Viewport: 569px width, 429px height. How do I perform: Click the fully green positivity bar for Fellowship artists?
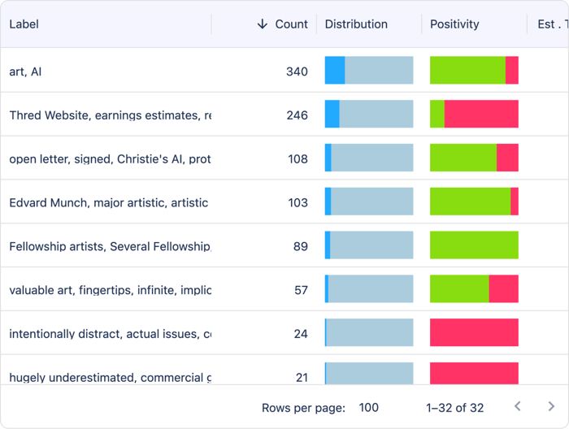(x=474, y=245)
